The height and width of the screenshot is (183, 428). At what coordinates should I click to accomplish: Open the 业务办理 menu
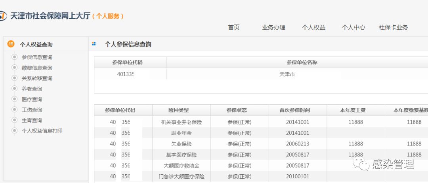273,27
